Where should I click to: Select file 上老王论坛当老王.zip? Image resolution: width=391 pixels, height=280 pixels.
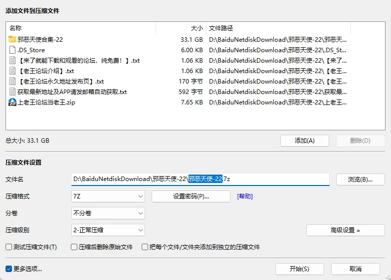[x=46, y=102]
